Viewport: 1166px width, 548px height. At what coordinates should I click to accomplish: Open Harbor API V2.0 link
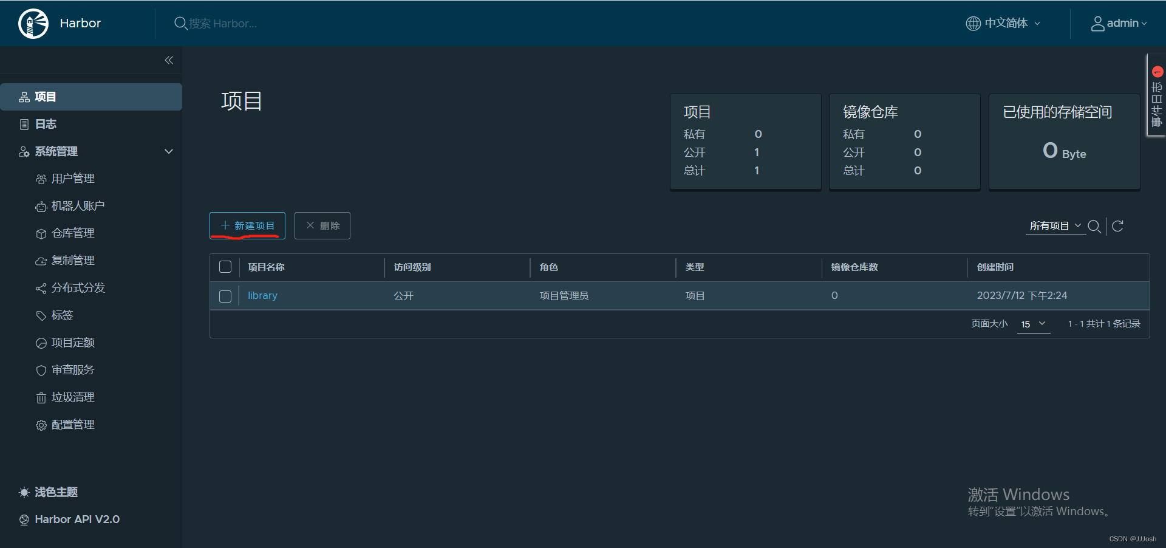pos(77,519)
